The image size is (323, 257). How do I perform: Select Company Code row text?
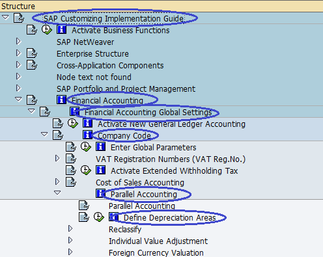pyautogui.click(x=124, y=136)
